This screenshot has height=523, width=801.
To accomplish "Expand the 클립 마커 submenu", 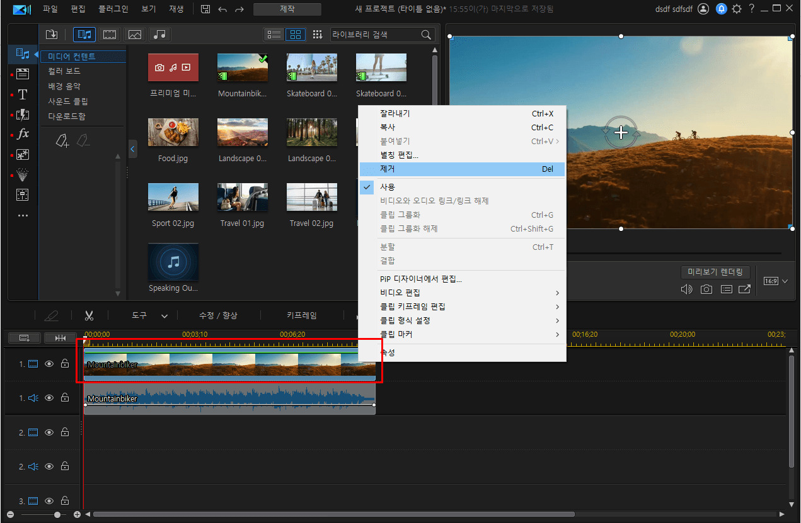I will pyautogui.click(x=462, y=334).
